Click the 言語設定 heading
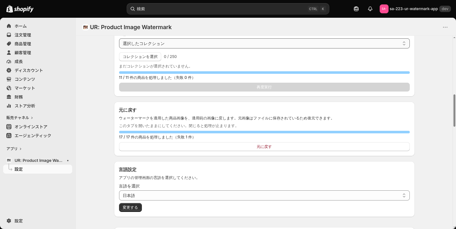 point(128,170)
